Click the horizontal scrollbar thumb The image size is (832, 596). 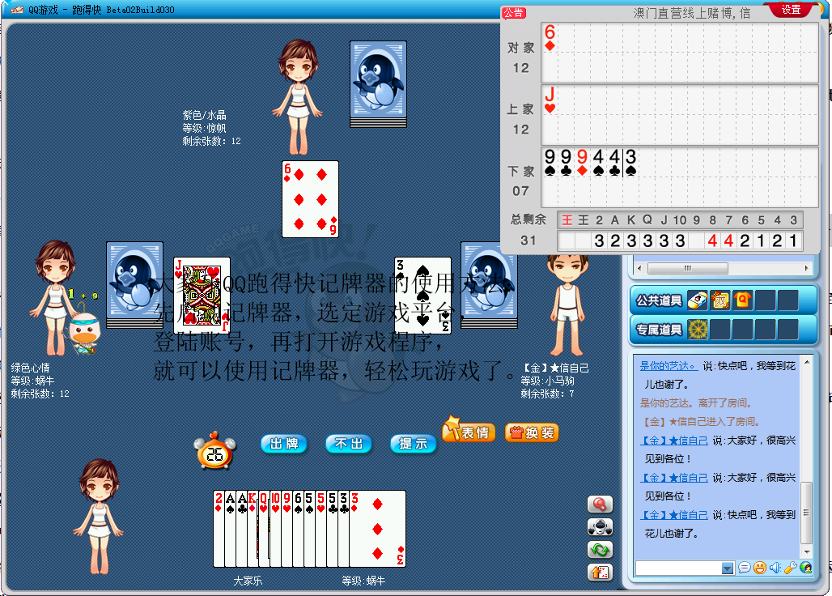click(688, 269)
